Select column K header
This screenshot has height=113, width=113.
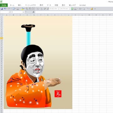[75, 15]
